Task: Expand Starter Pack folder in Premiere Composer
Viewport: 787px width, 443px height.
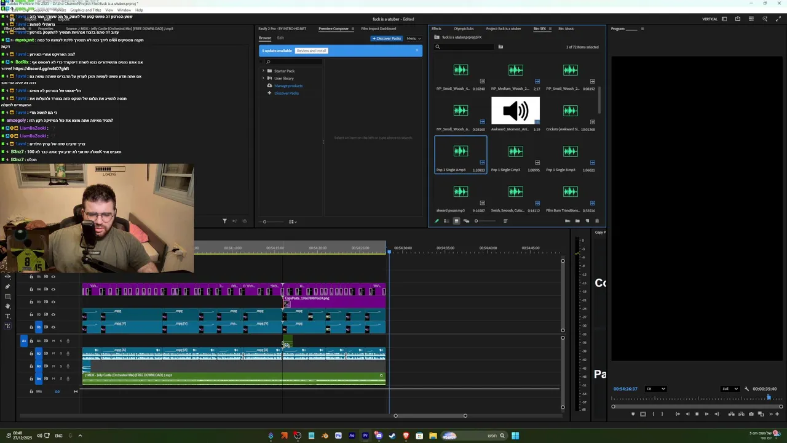Action: pyautogui.click(x=263, y=71)
